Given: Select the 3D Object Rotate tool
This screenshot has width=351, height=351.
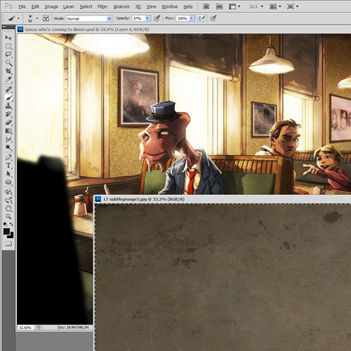Looking at the screenshot, I should click(x=9, y=192).
